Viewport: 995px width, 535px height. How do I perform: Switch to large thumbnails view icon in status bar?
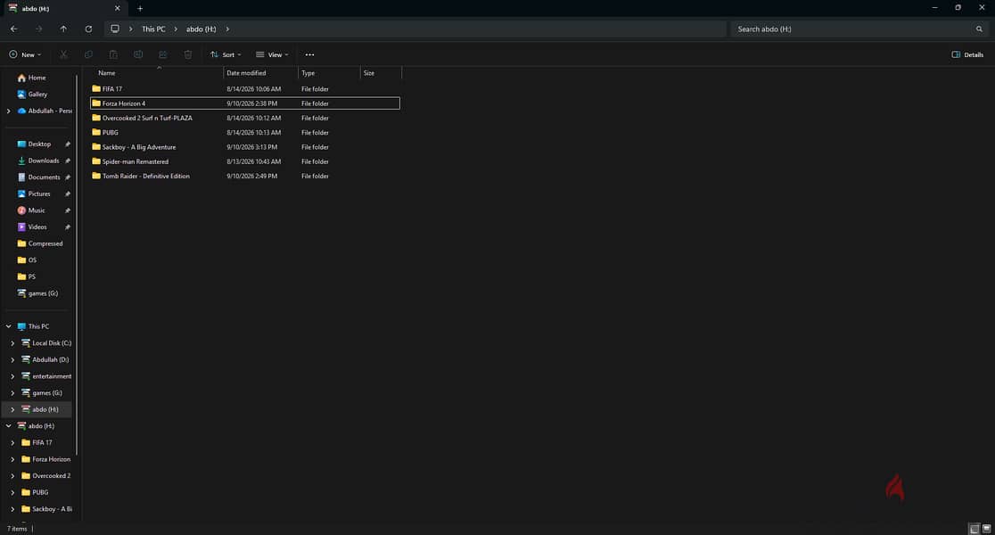pyautogui.click(x=987, y=529)
